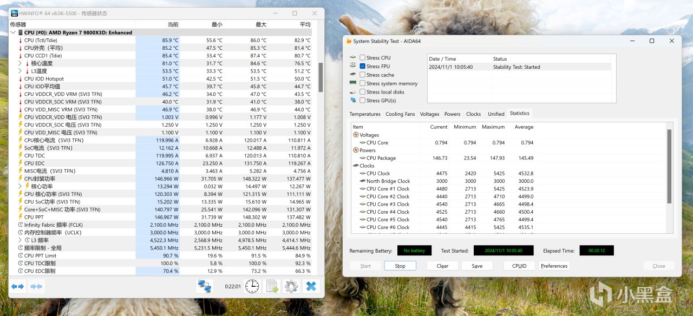
Task: Click HWiNFO shrink-columns faded arrows icon
Action: pyautogui.click(x=36, y=286)
